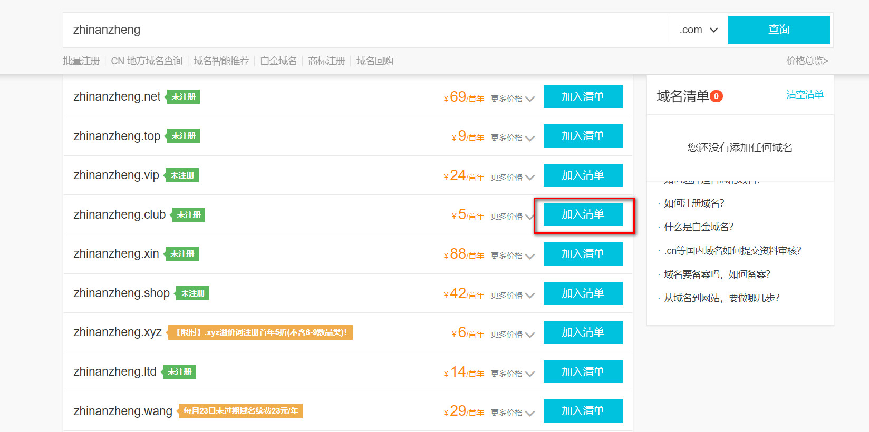Click the orange promo tag for zhinanzheng.xyz
Image resolution: width=869 pixels, height=432 pixels.
261,332
